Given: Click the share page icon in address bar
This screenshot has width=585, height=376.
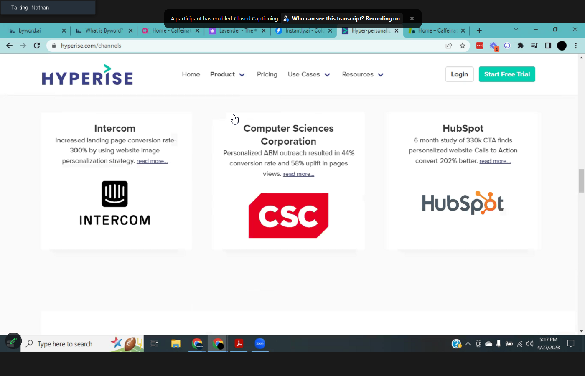Looking at the screenshot, I should 449,46.
